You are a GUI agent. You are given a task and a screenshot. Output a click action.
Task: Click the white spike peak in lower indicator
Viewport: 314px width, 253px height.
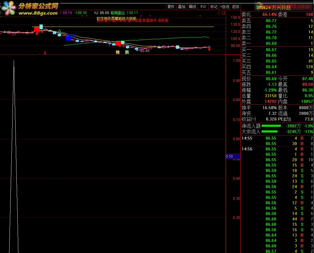14,61
